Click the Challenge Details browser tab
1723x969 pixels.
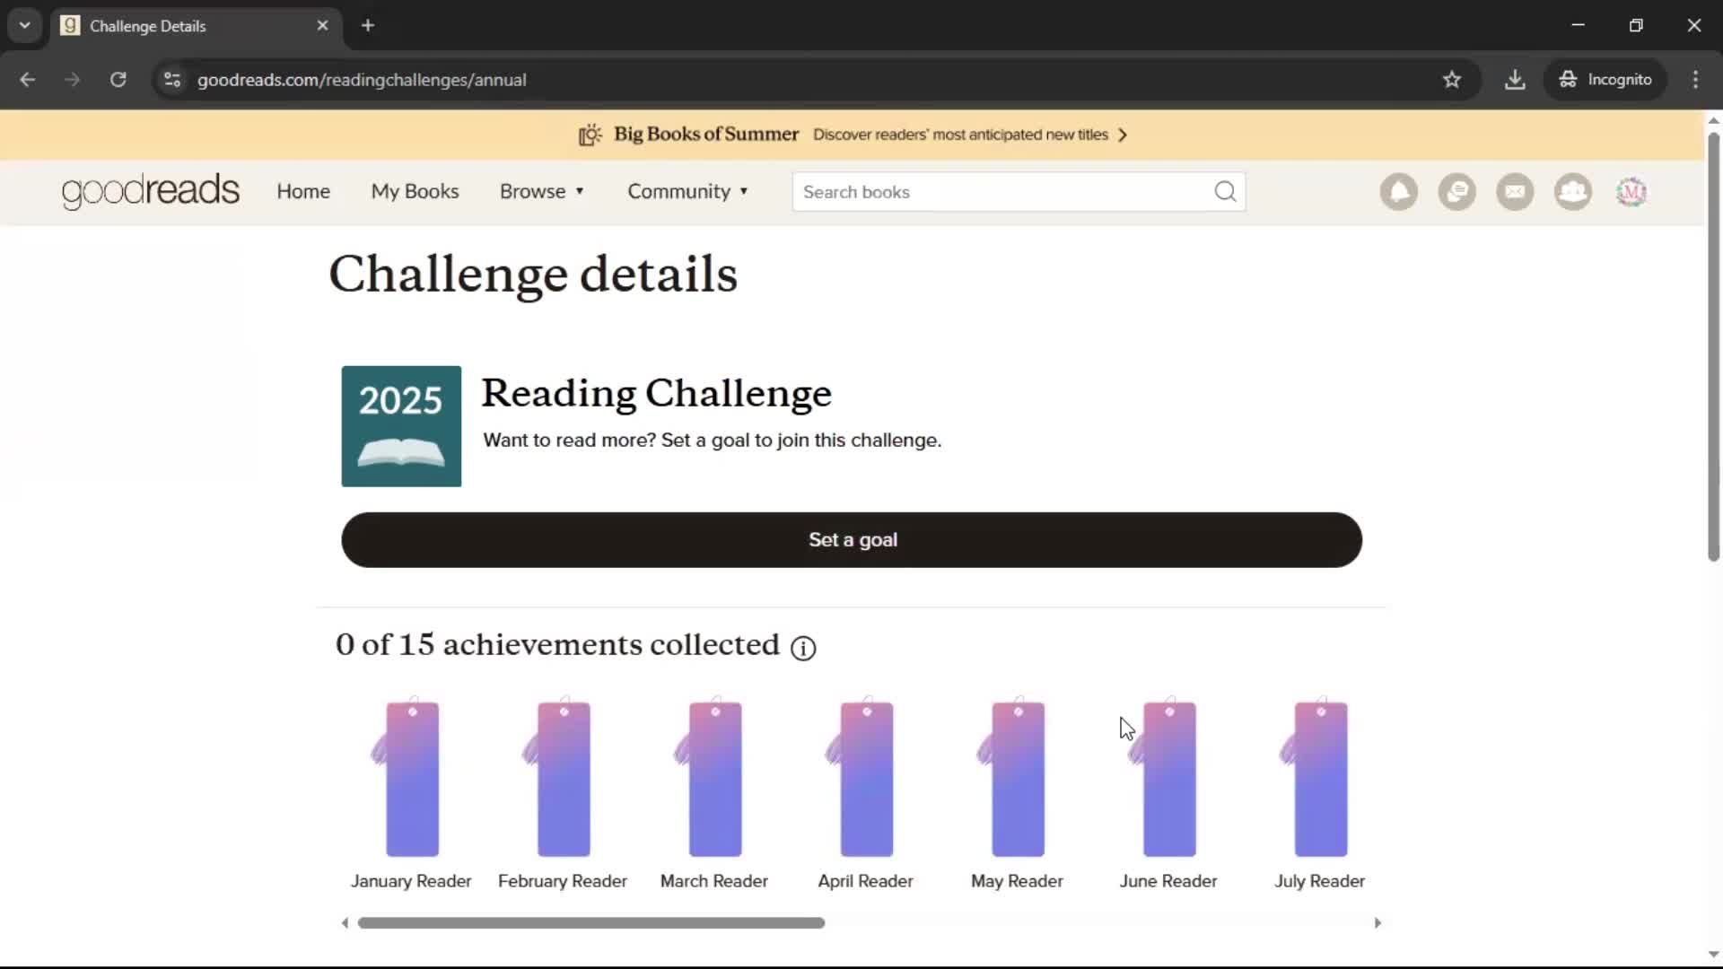[196, 25]
